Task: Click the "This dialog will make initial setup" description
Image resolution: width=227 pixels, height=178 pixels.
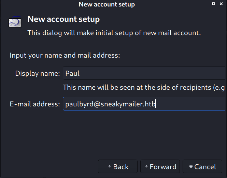Action: pyautogui.click(x=114, y=33)
